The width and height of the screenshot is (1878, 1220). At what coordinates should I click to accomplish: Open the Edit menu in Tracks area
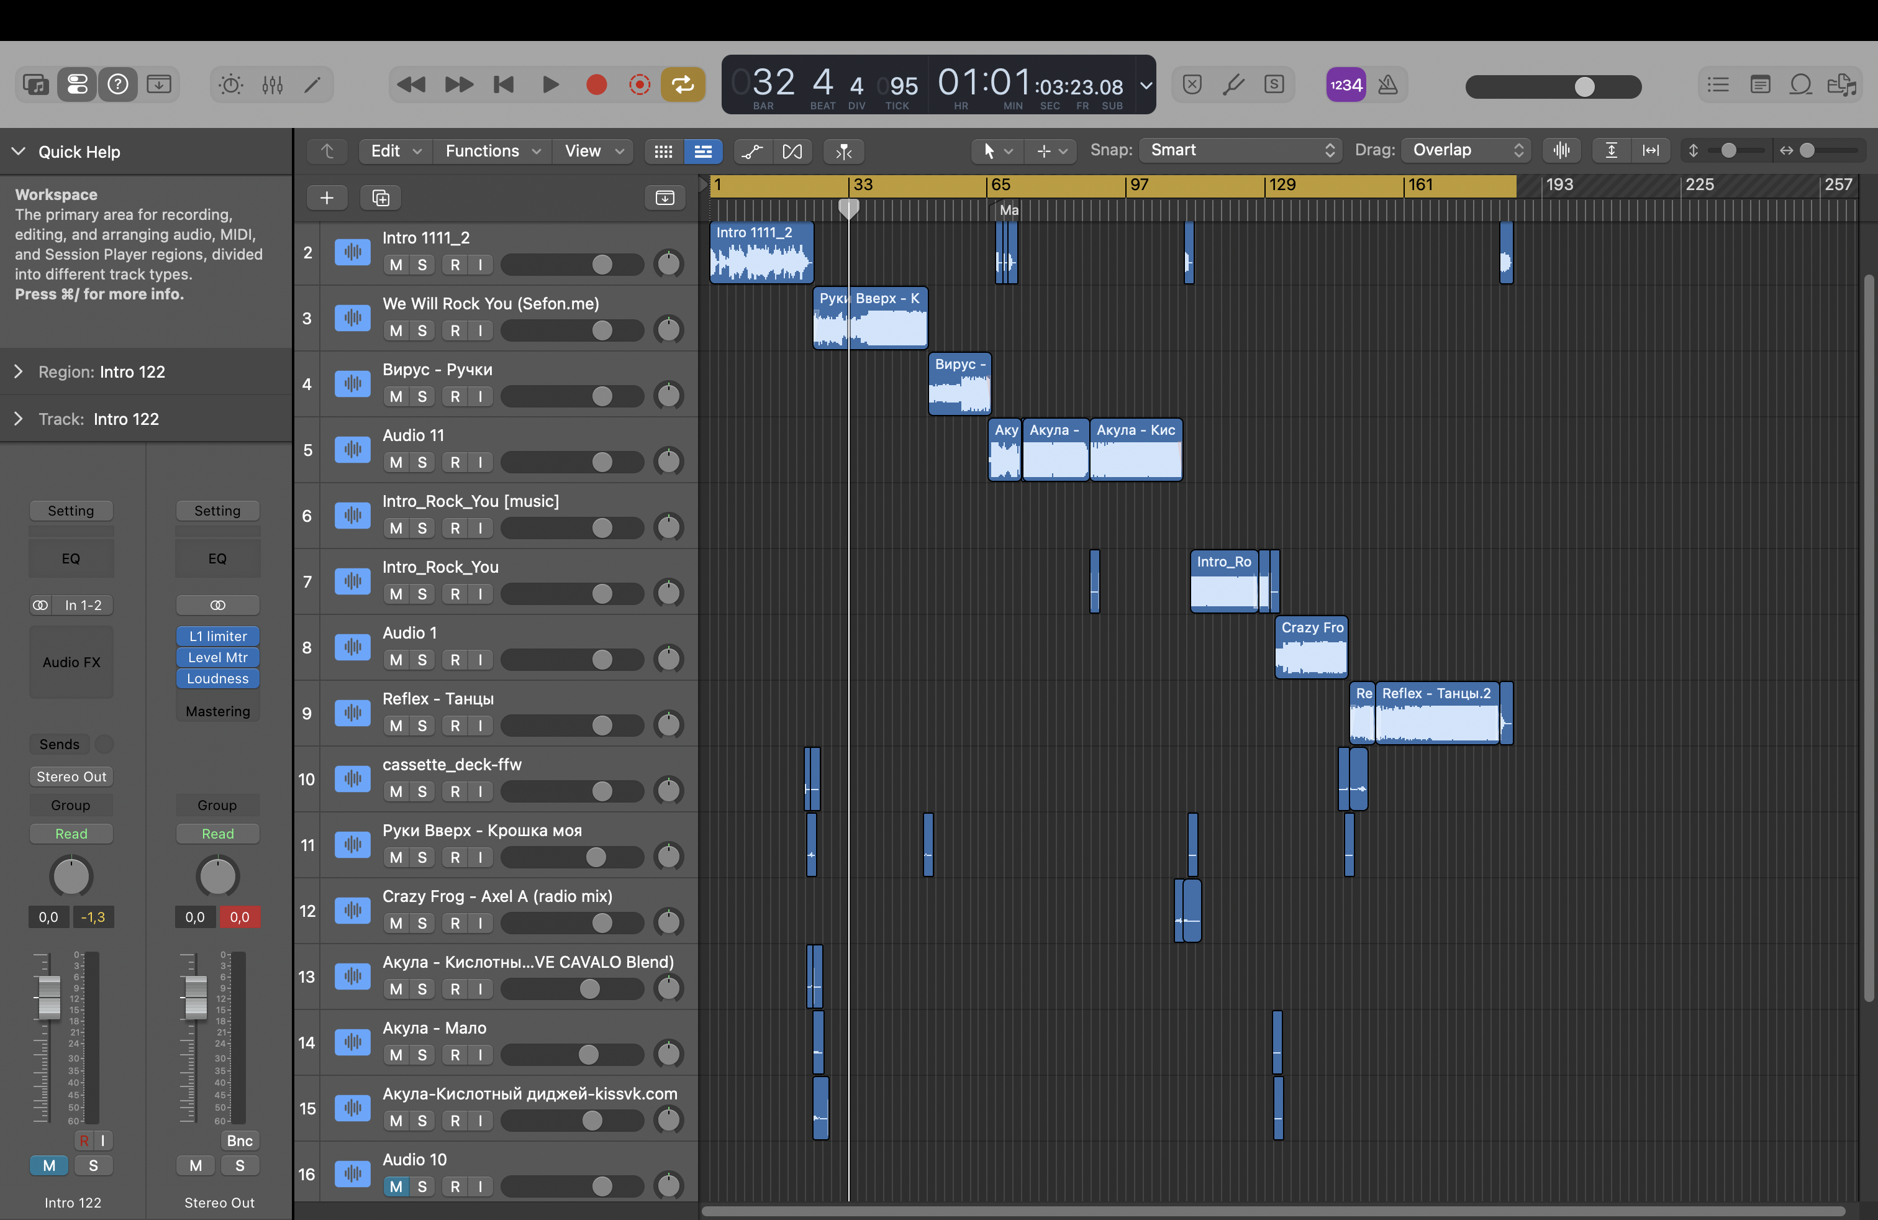click(x=396, y=151)
